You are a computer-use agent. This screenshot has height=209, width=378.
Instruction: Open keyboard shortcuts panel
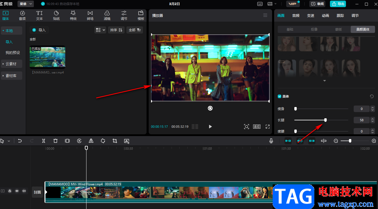pos(260,4)
